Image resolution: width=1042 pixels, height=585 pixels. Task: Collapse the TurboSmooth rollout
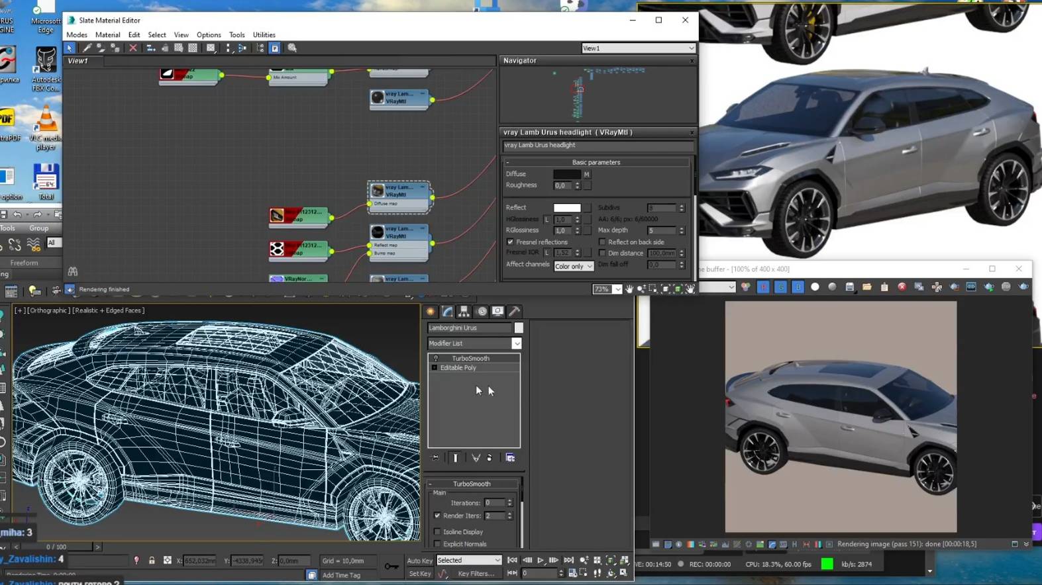point(472,484)
